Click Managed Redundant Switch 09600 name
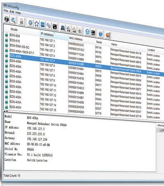 tap(126, 83)
